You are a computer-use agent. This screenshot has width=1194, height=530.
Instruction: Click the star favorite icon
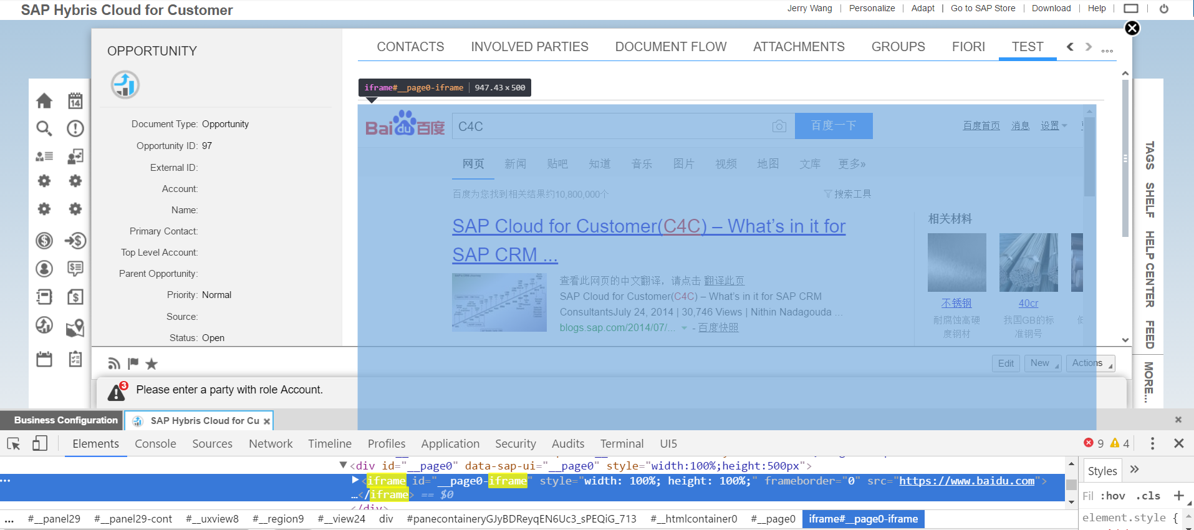coord(152,364)
